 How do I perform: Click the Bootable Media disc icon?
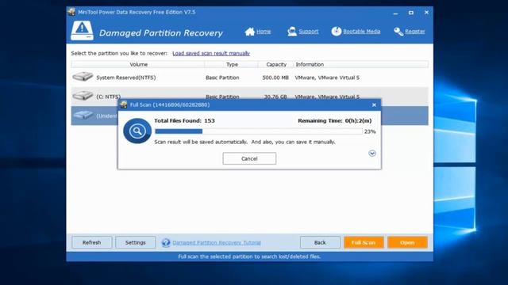tap(337, 32)
